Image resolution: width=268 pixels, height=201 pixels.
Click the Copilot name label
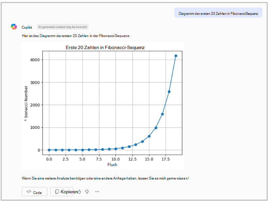[27, 27]
